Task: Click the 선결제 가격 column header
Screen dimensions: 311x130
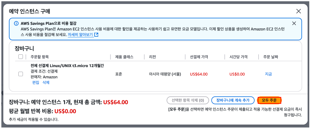Action: (x=199, y=57)
